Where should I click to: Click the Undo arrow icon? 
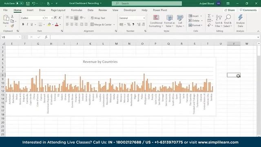(x=33, y=3)
